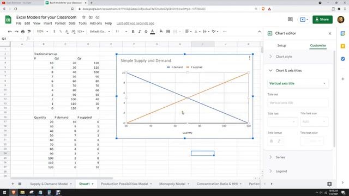Open the Vertical axis title dropdown

298,83
